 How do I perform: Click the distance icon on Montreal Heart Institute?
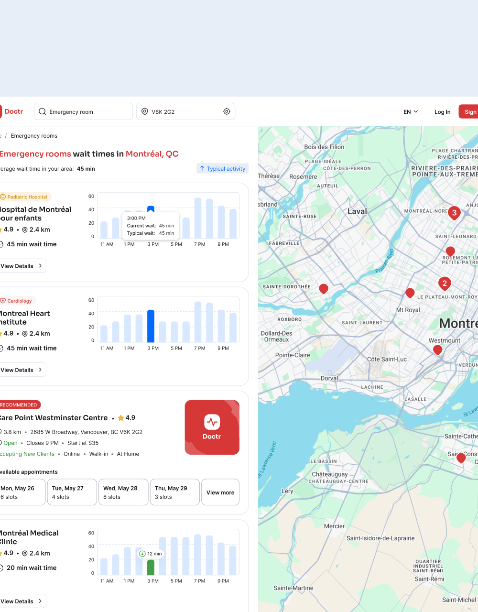tap(25, 334)
